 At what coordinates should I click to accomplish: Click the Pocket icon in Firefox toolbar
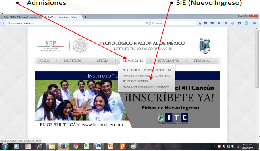point(212,23)
